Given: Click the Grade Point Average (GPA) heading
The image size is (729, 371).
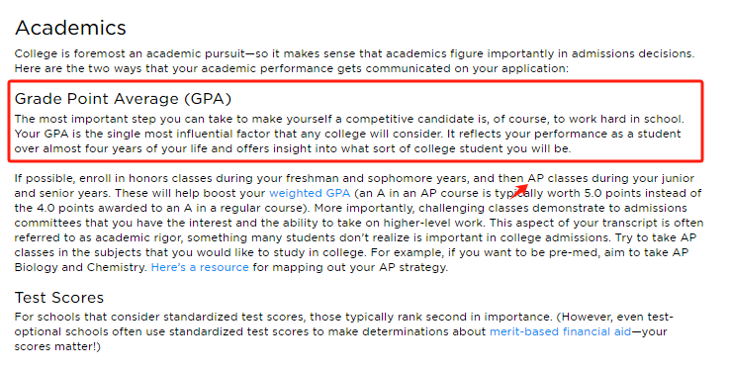Looking at the screenshot, I should tap(123, 99).
